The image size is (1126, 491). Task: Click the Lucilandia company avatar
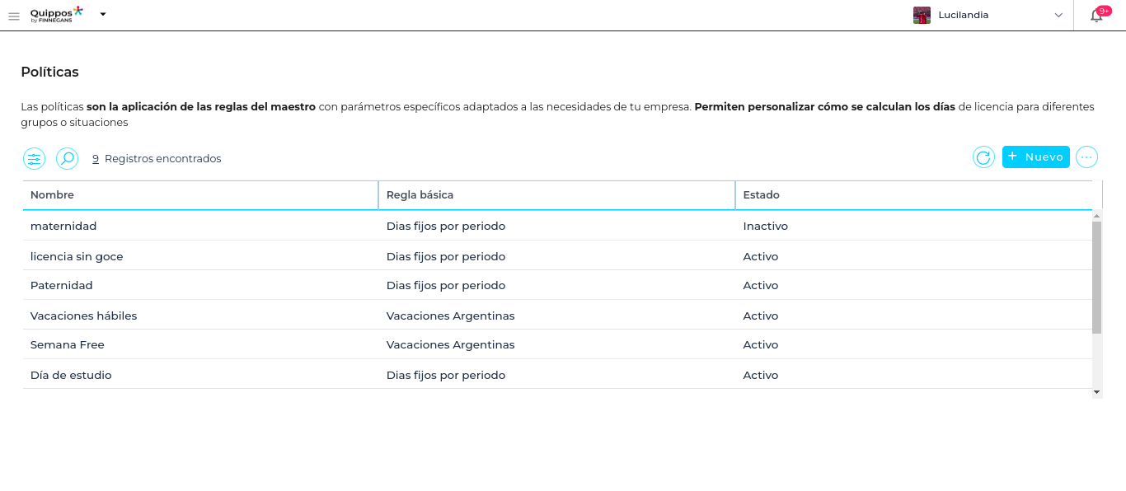(x=922, y=15)
